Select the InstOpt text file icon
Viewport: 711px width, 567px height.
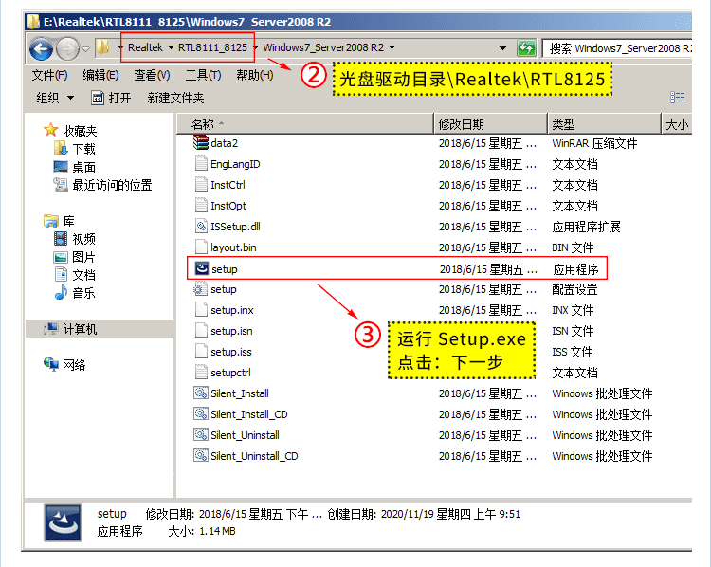[x=201, y=205]
